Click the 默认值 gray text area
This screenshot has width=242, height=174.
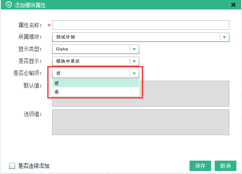(x=184, y=94)
